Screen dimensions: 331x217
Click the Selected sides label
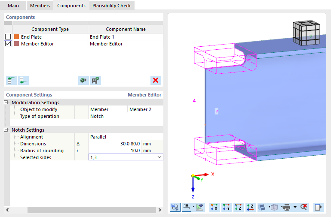(x=35, y=157)
